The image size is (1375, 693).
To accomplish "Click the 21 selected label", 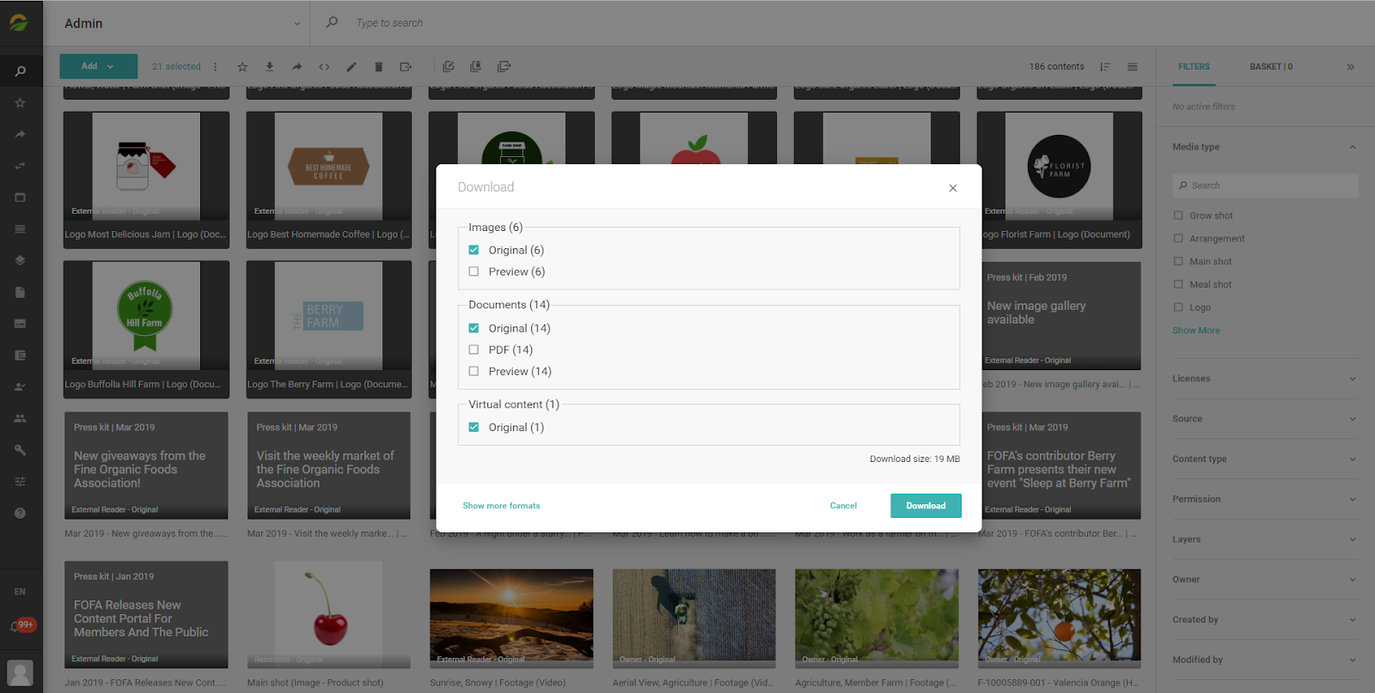I will click(x=176, y=66).
